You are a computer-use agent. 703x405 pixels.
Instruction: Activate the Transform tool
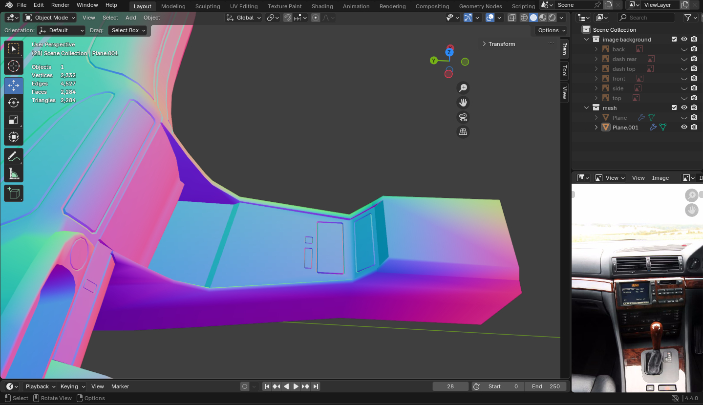coord(14,137)
